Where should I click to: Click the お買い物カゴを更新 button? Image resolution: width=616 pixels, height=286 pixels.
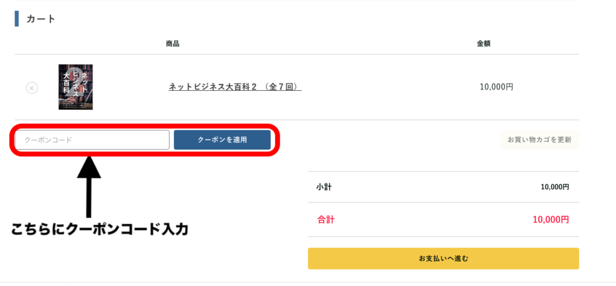(540, 139)
